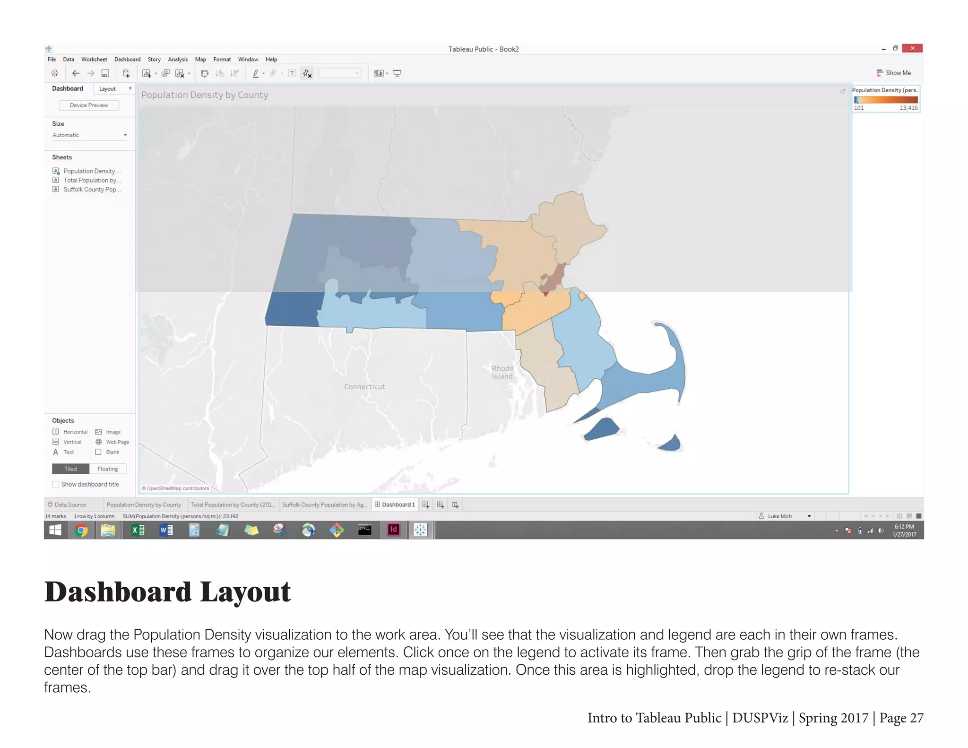This screenshot has height=748, width=968.
Task: Enable the Show dashboard title checkbox
Action: (56, 485)
